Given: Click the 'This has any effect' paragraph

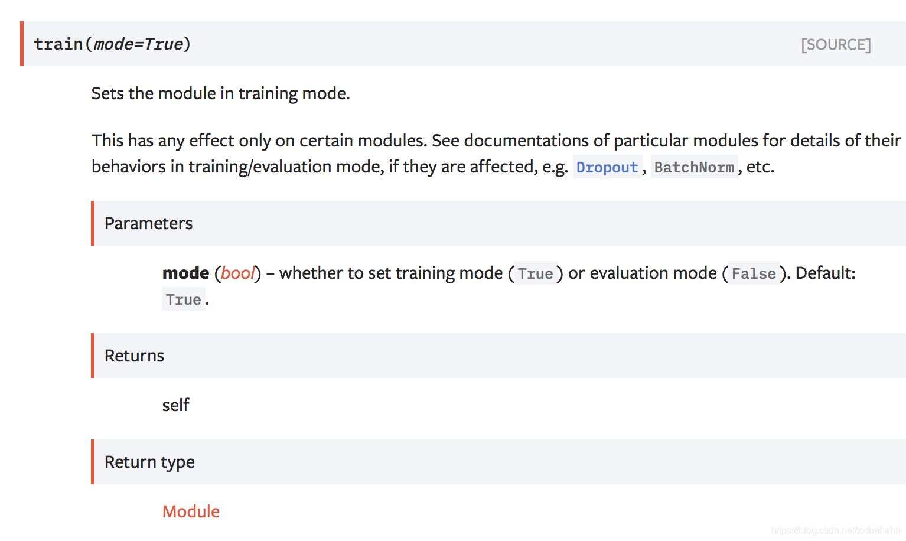Looking at the screenshot, I should pyautogui.click(x=496, y=154).
